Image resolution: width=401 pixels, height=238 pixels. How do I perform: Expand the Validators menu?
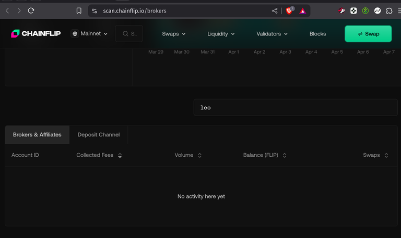tap(272, 34)
